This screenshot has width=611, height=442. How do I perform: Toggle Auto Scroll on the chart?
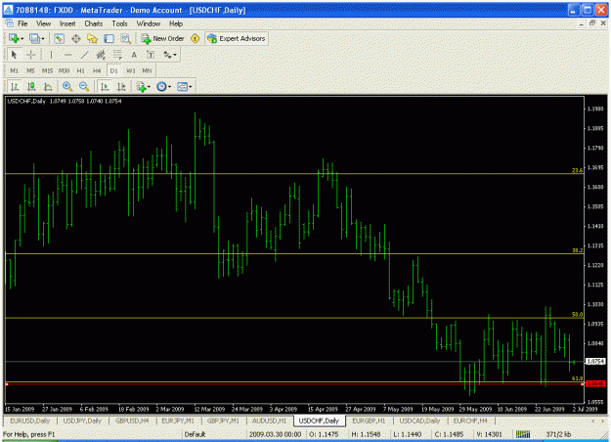105,86
